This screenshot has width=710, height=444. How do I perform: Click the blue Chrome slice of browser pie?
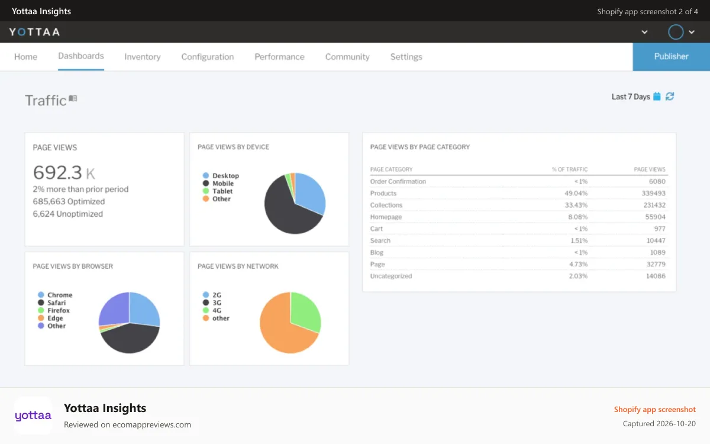tap(144, 308)
